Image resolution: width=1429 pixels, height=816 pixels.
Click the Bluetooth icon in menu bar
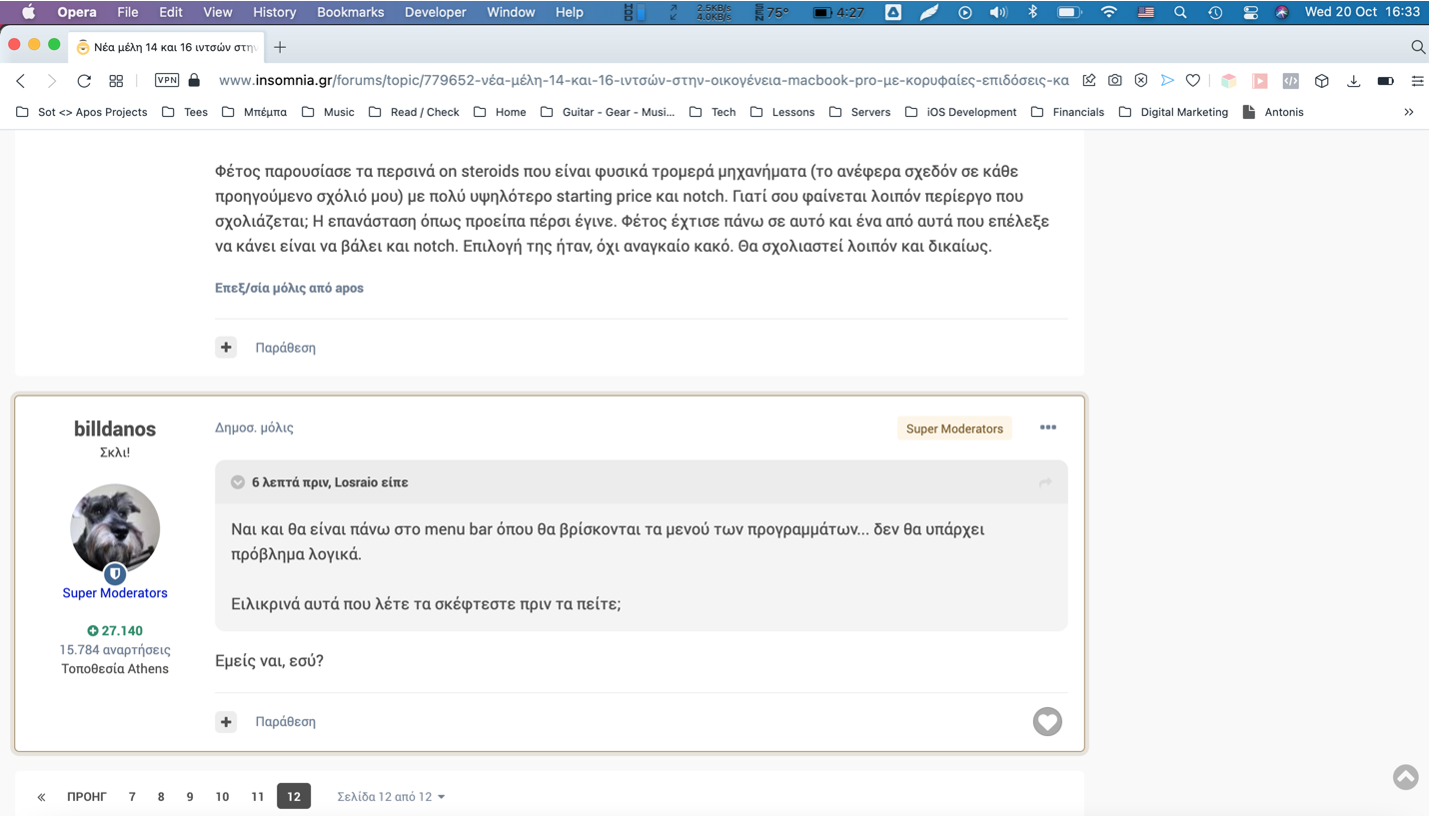pyautogui.click(x=1033, y=12)
